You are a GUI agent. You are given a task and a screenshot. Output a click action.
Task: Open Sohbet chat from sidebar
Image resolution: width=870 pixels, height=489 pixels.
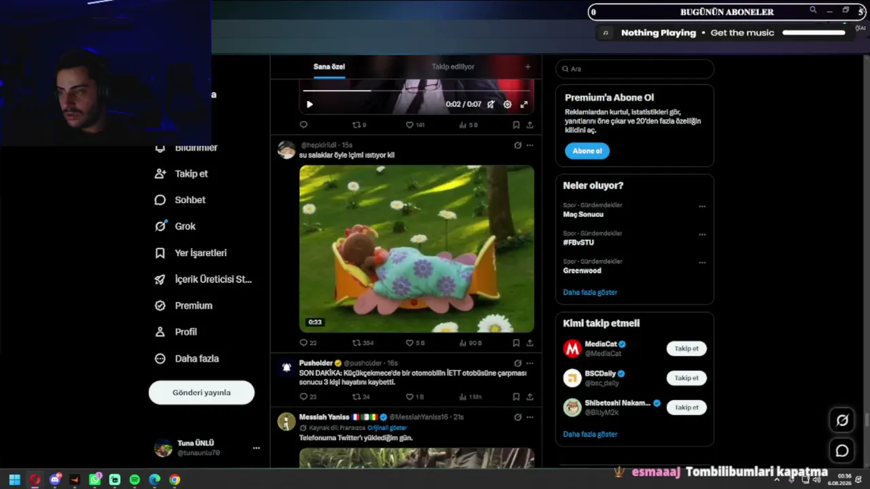click(x=180, y=200)
